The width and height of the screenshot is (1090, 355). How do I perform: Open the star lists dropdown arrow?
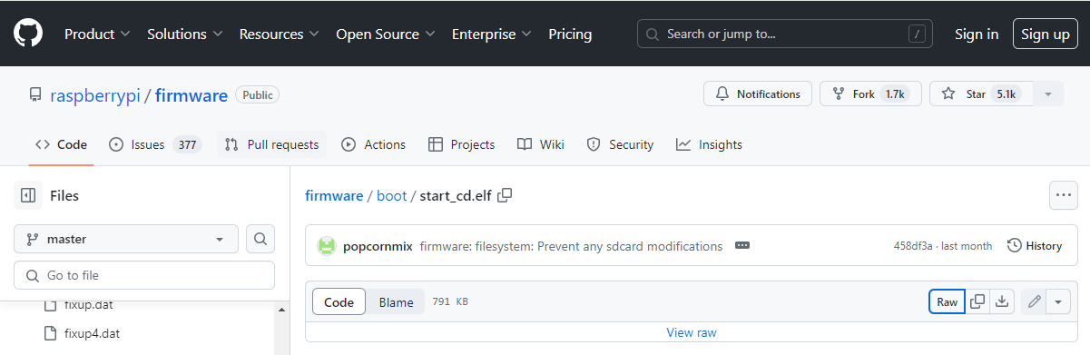click(1048, 94)
